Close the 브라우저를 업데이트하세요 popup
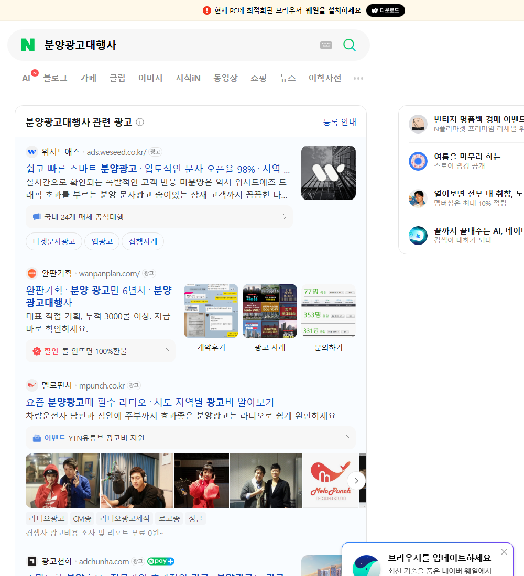 (504, 552)
